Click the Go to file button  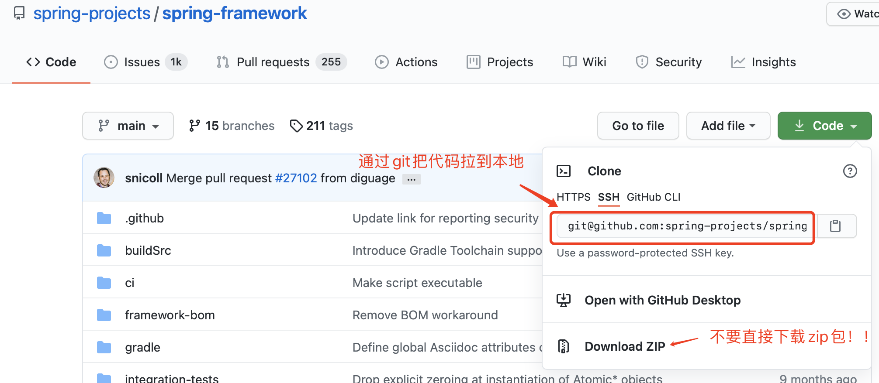click(x=638, y=126)
